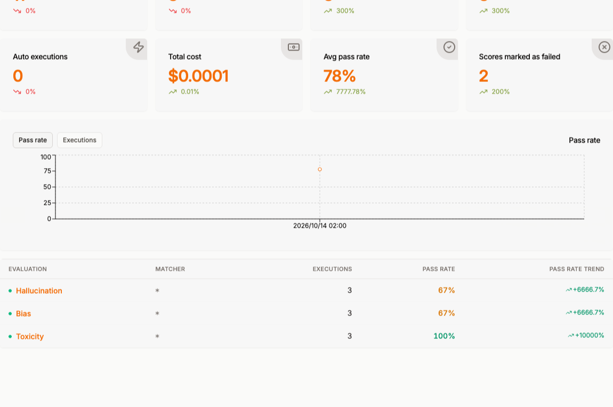Click the +6666.7% trend in Hallucination row
This screenshot has height=407, width=613.
(x=588, y=290)
